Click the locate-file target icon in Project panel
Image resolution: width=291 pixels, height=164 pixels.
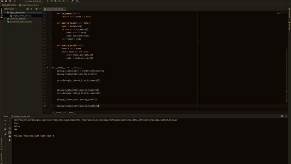[x=27, y=9]
